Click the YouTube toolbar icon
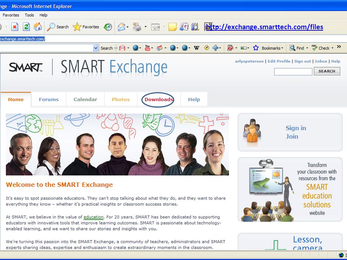This screenshot has width=347, height=260. pos(147,48)
